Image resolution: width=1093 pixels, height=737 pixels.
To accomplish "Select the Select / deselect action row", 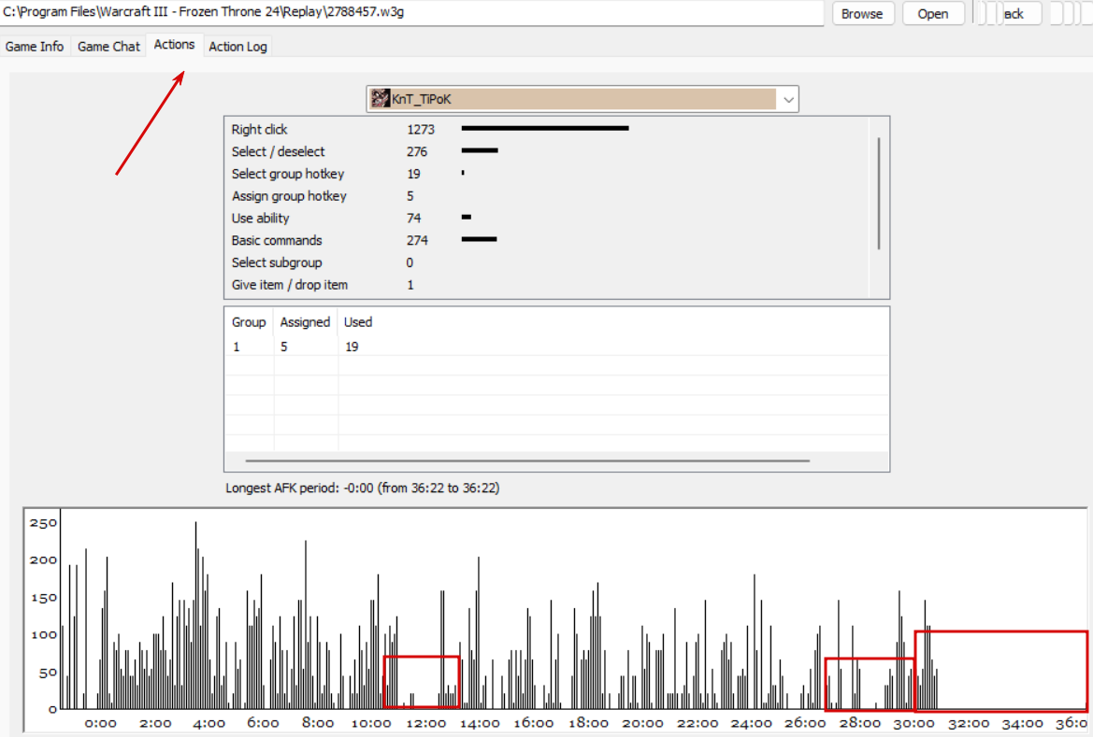I will point(547,151).
